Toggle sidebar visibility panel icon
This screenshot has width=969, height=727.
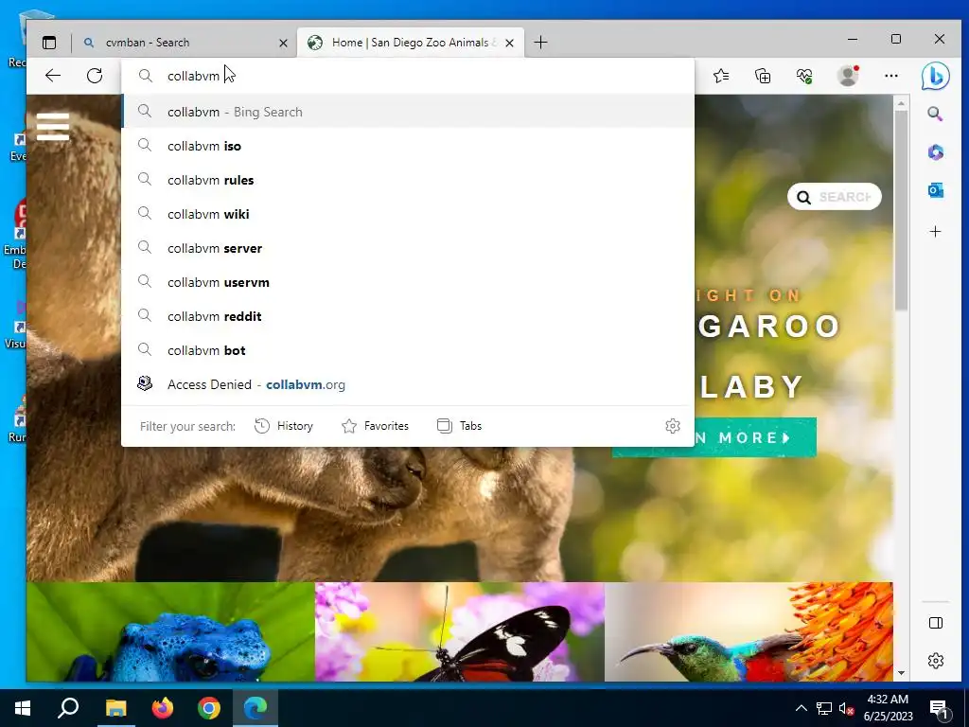point(936,623)
